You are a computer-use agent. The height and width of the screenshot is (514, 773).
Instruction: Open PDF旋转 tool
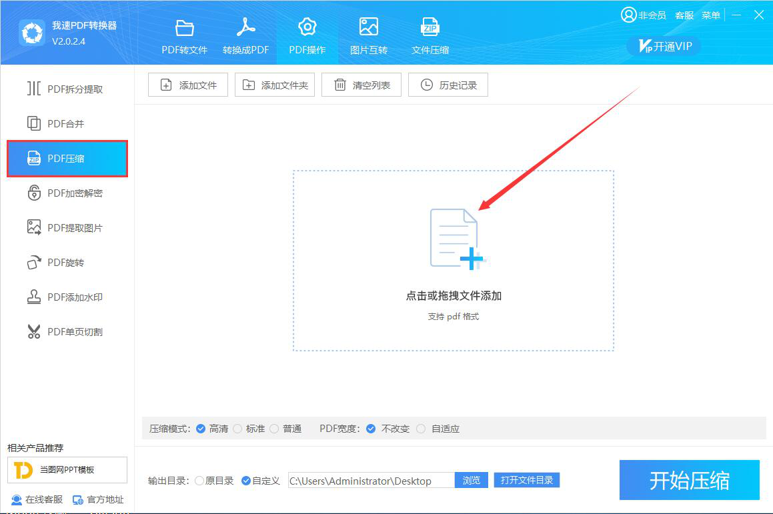coord(67,263)
